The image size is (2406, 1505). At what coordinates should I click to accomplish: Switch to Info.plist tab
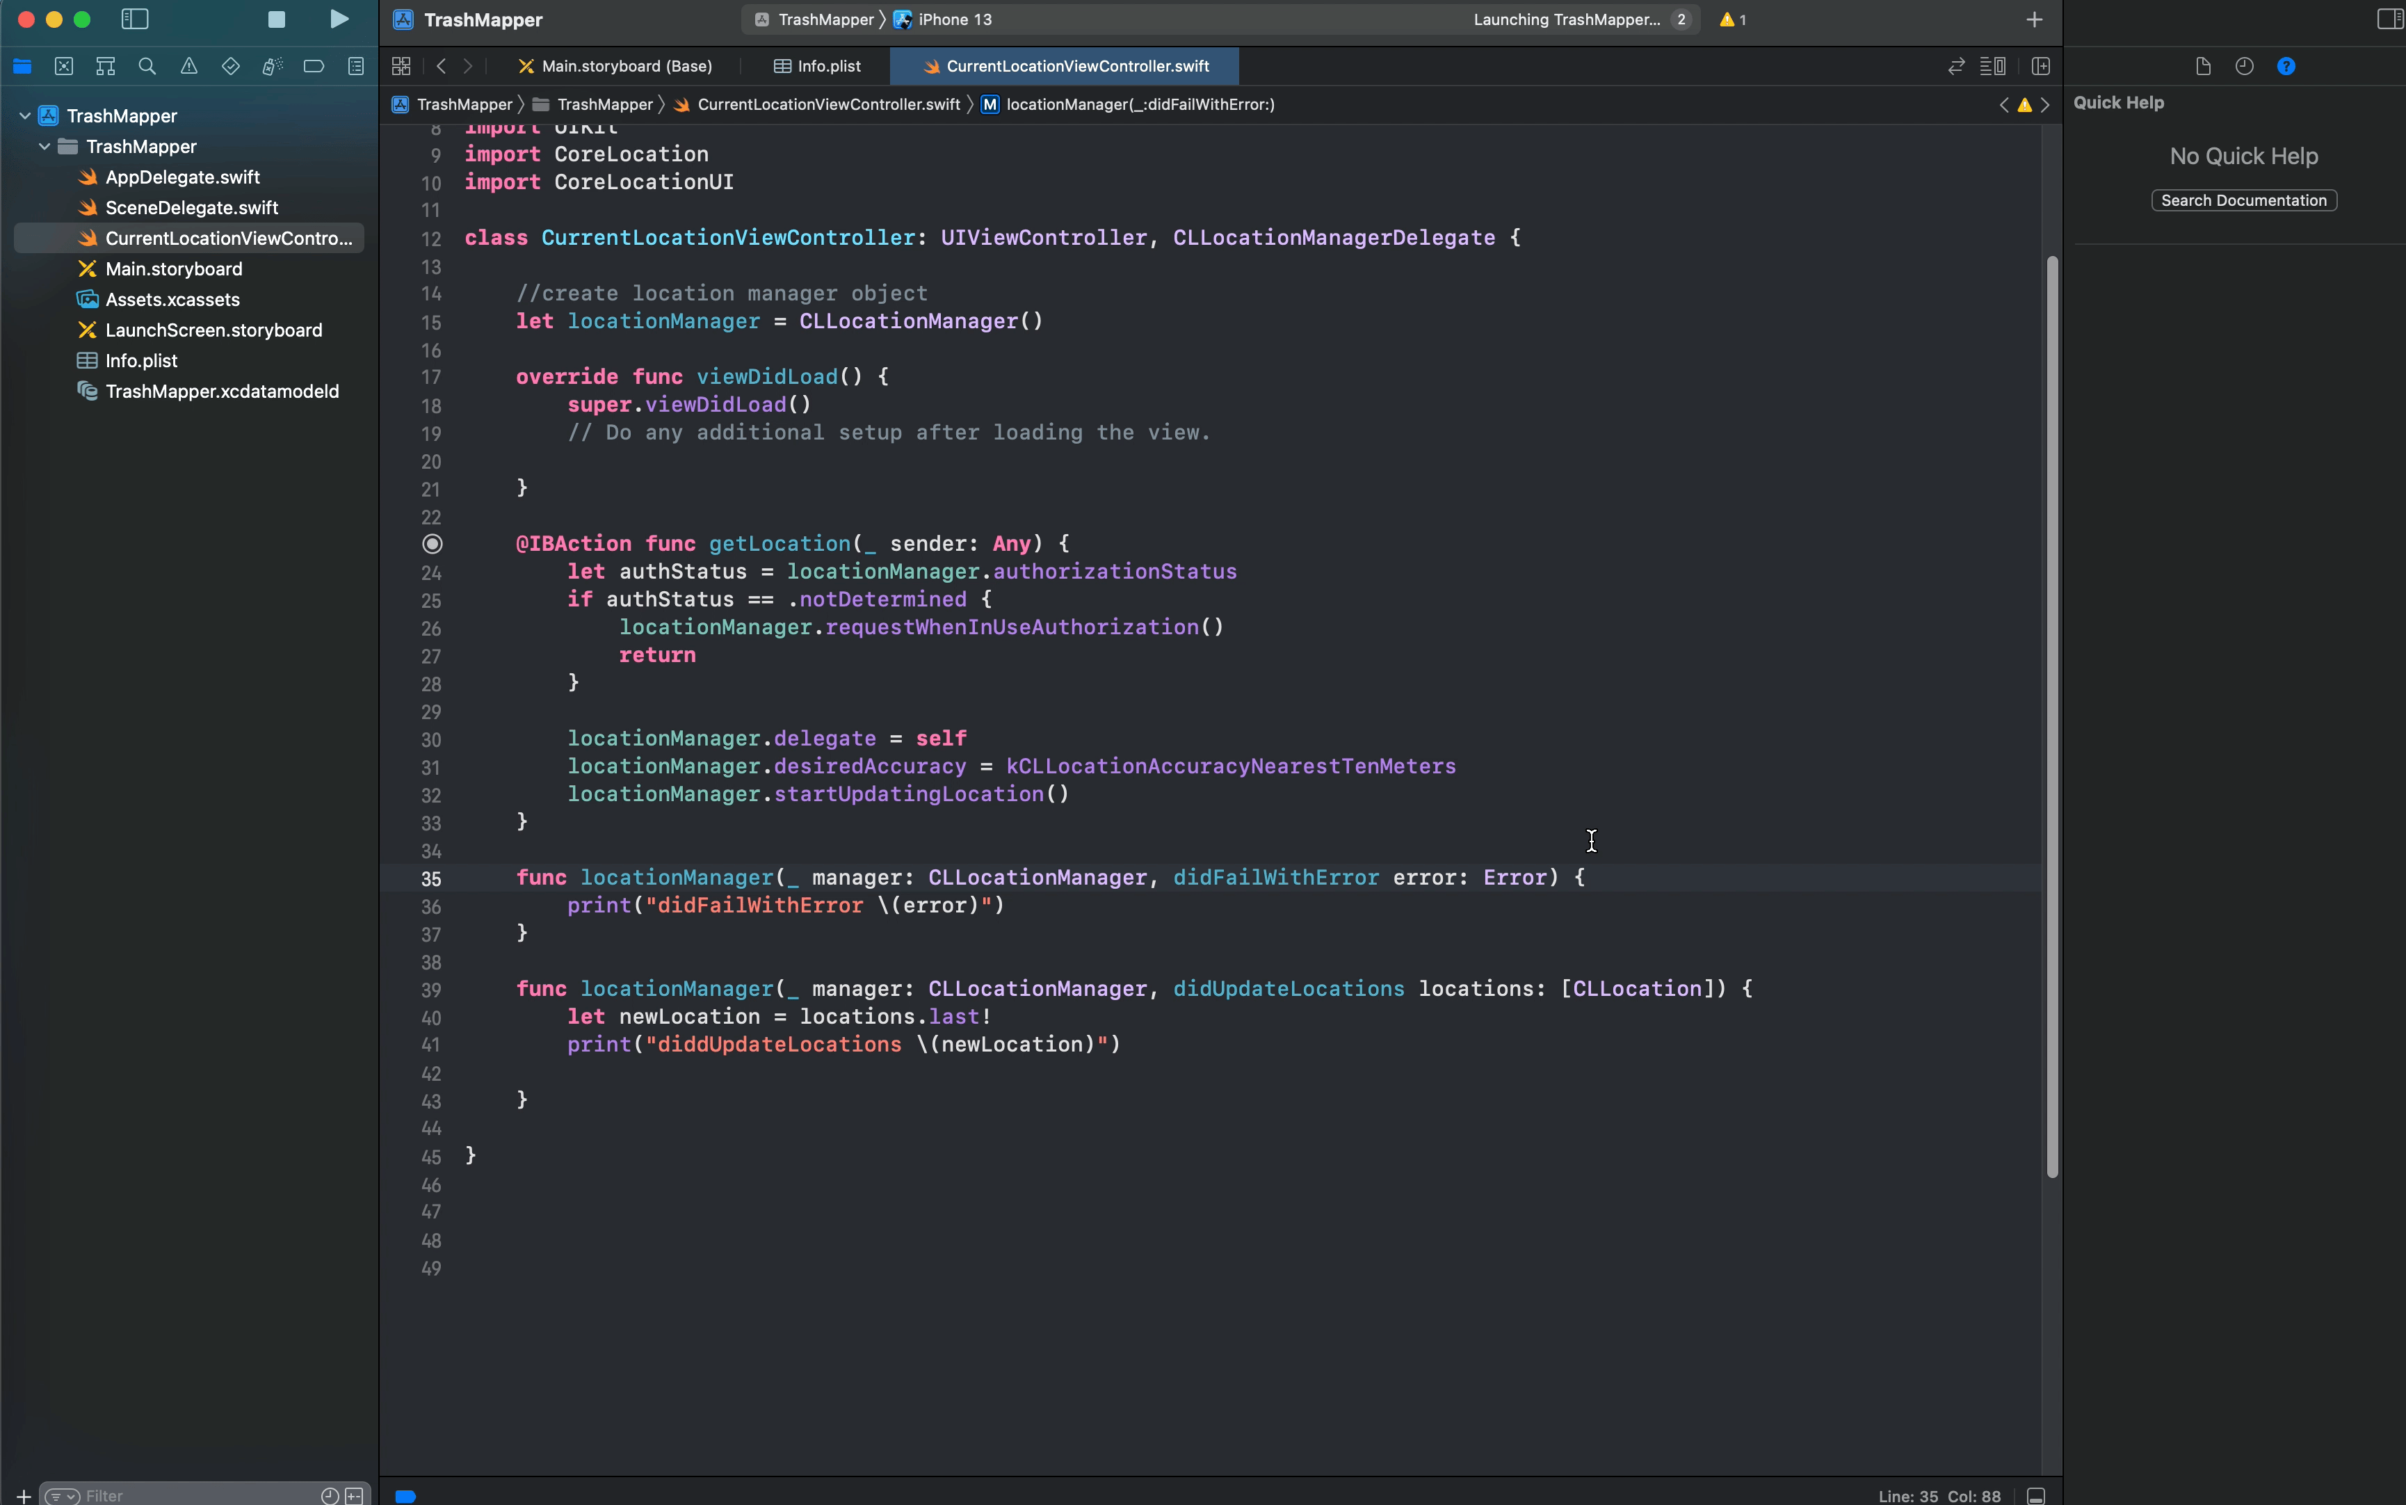click(817, 65)
